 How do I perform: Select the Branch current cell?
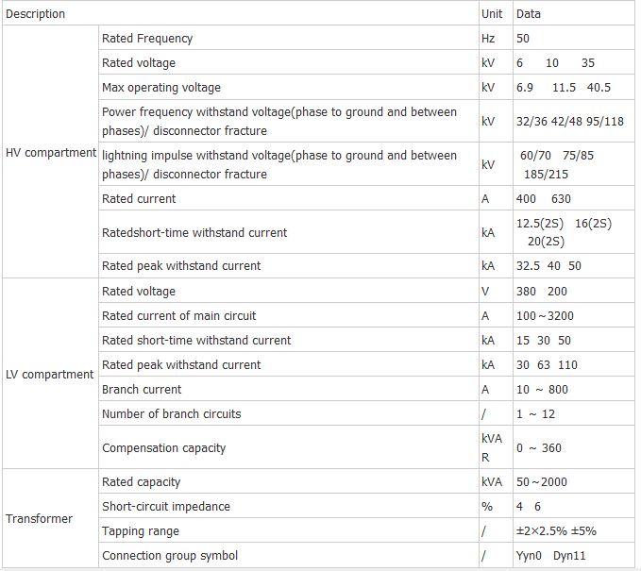click(x=142, y=390)
